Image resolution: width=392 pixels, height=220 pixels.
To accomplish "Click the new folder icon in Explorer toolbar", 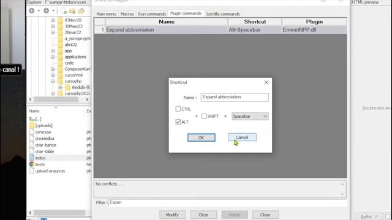I will 72,11.
